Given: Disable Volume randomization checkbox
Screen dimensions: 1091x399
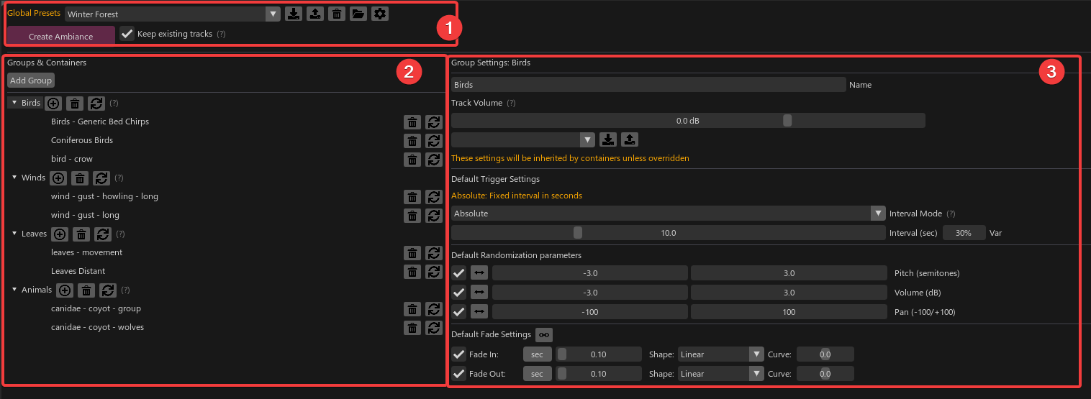Looking at the screenshot, I should tap(458, 293).
